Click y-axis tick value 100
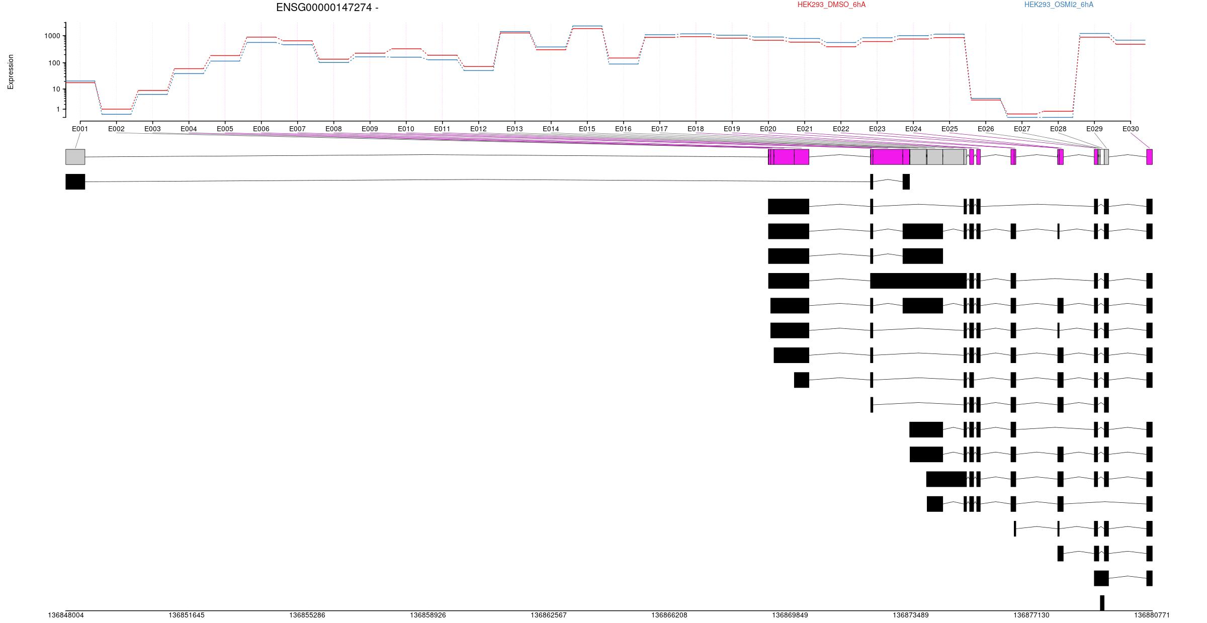The image size is (1207, 623). tap(54, 63)
